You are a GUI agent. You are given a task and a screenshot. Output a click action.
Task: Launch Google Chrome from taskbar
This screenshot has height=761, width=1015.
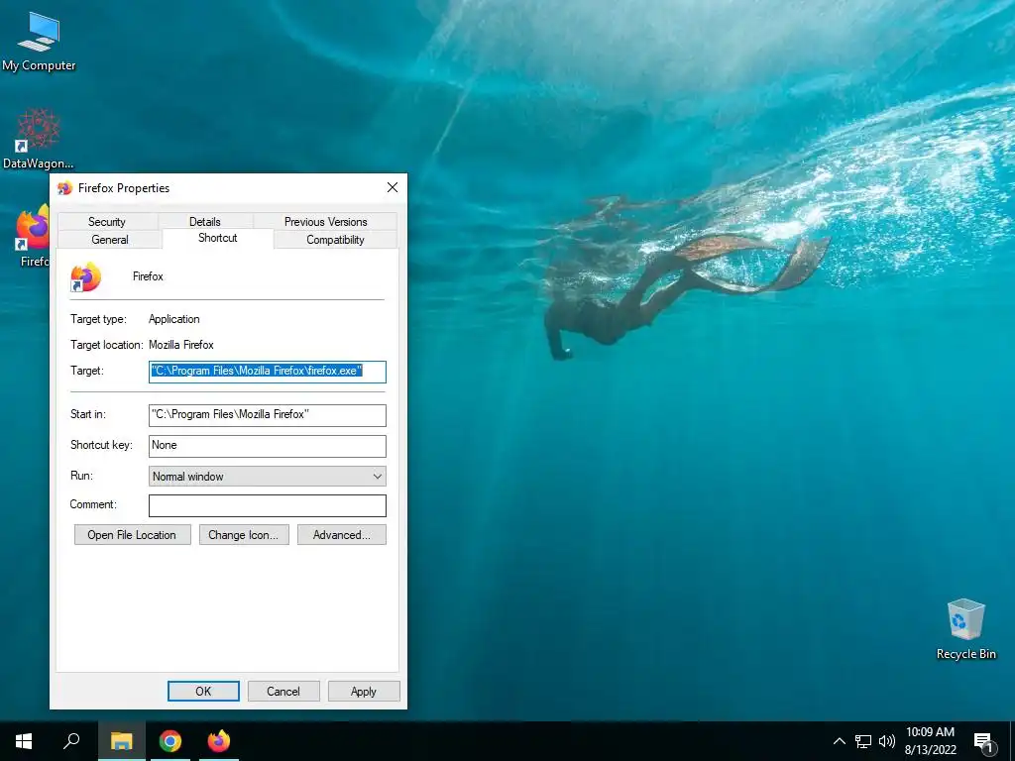pyautogui.click(x=170, y=741)
